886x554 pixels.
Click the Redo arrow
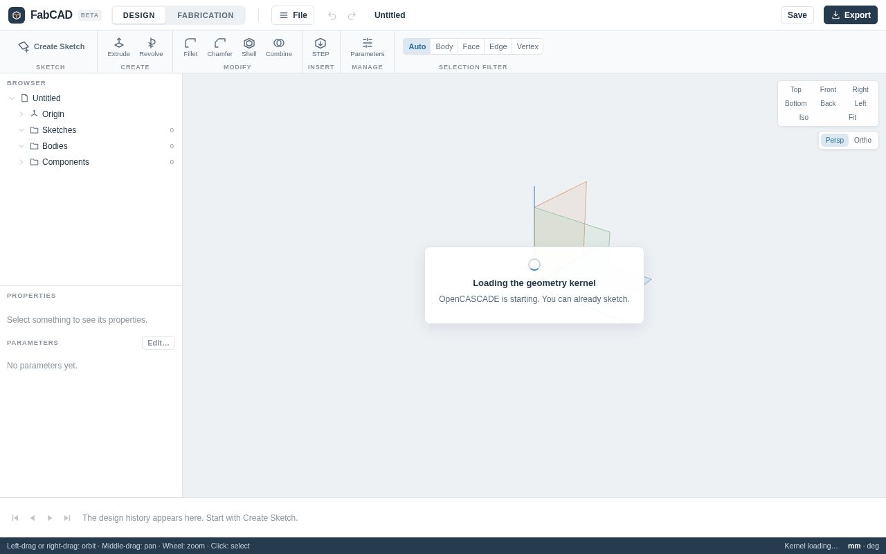tap(352, 15)
